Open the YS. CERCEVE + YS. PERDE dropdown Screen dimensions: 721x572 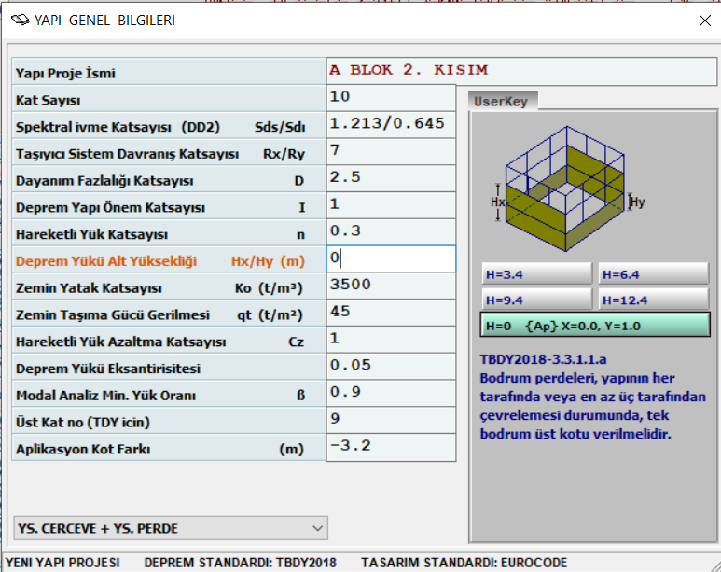(x=171, y=528)
